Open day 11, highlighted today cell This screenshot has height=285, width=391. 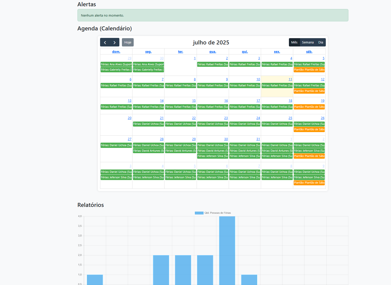(x=290, y=79)
